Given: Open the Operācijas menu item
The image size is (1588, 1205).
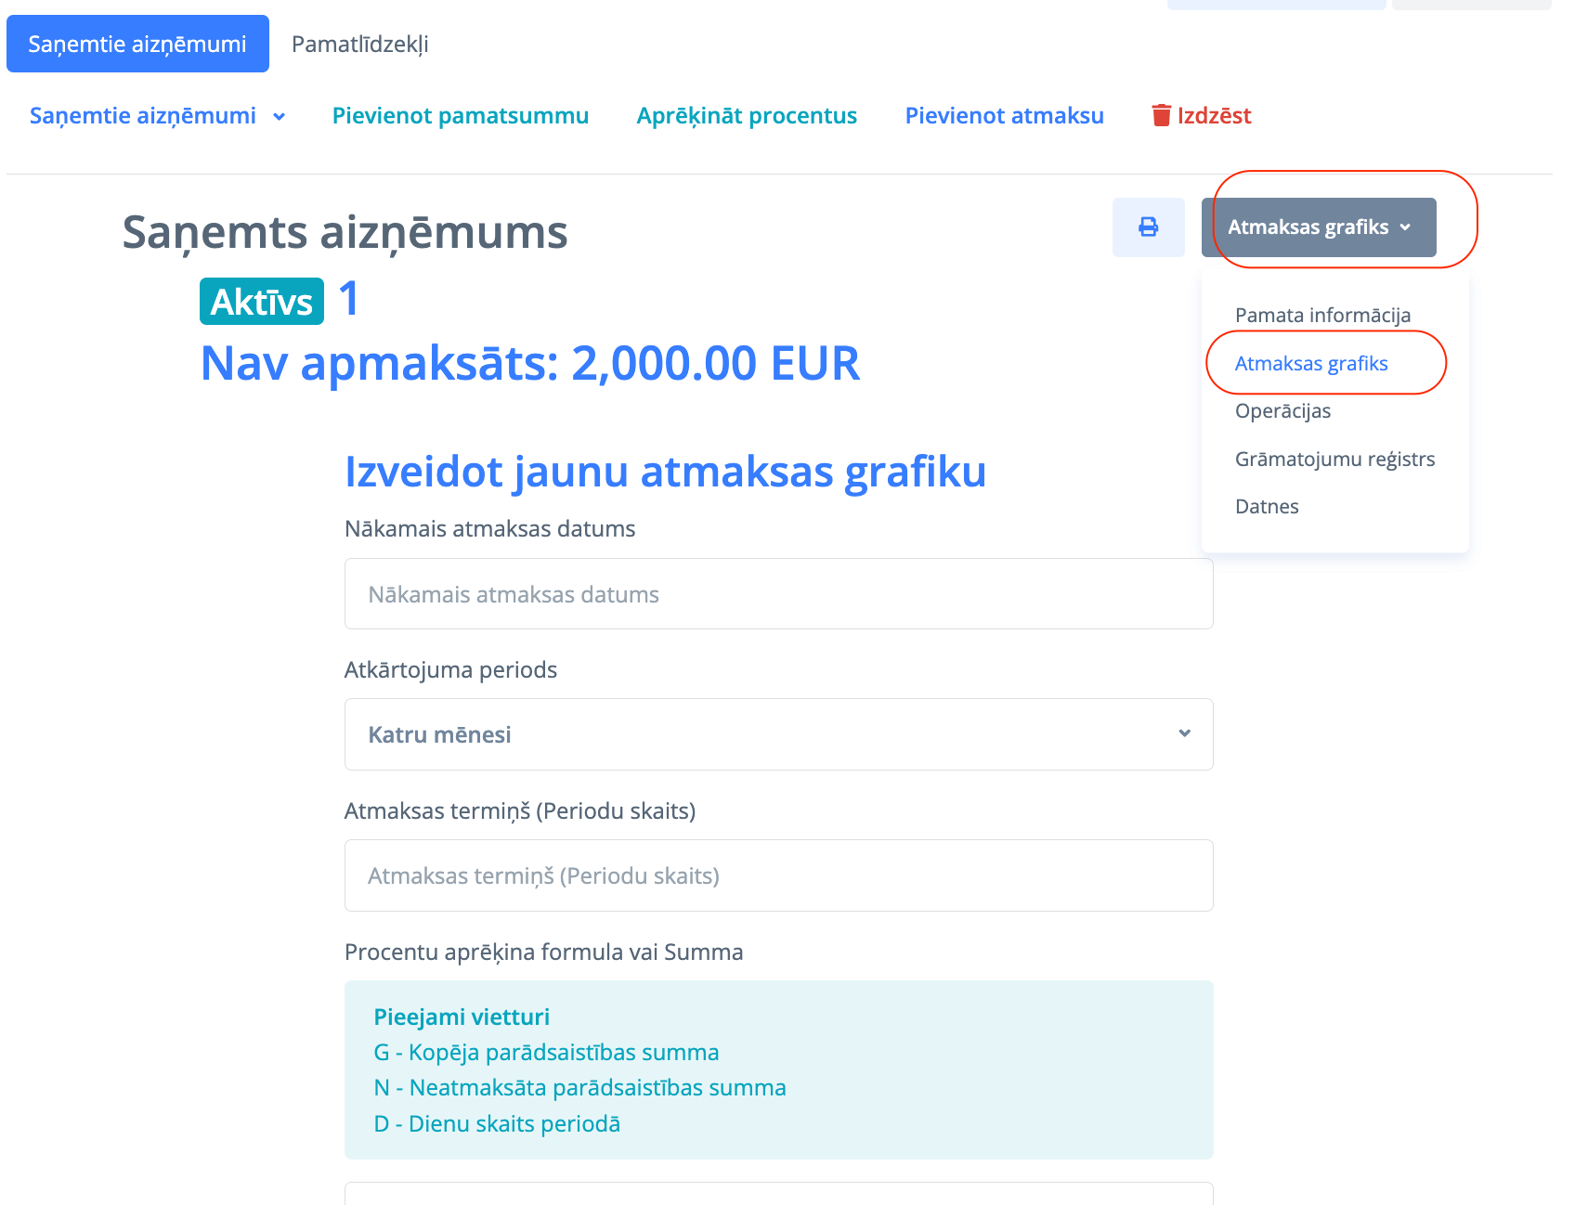Looking at the screenshot, I should click(x=1282, y=411).
